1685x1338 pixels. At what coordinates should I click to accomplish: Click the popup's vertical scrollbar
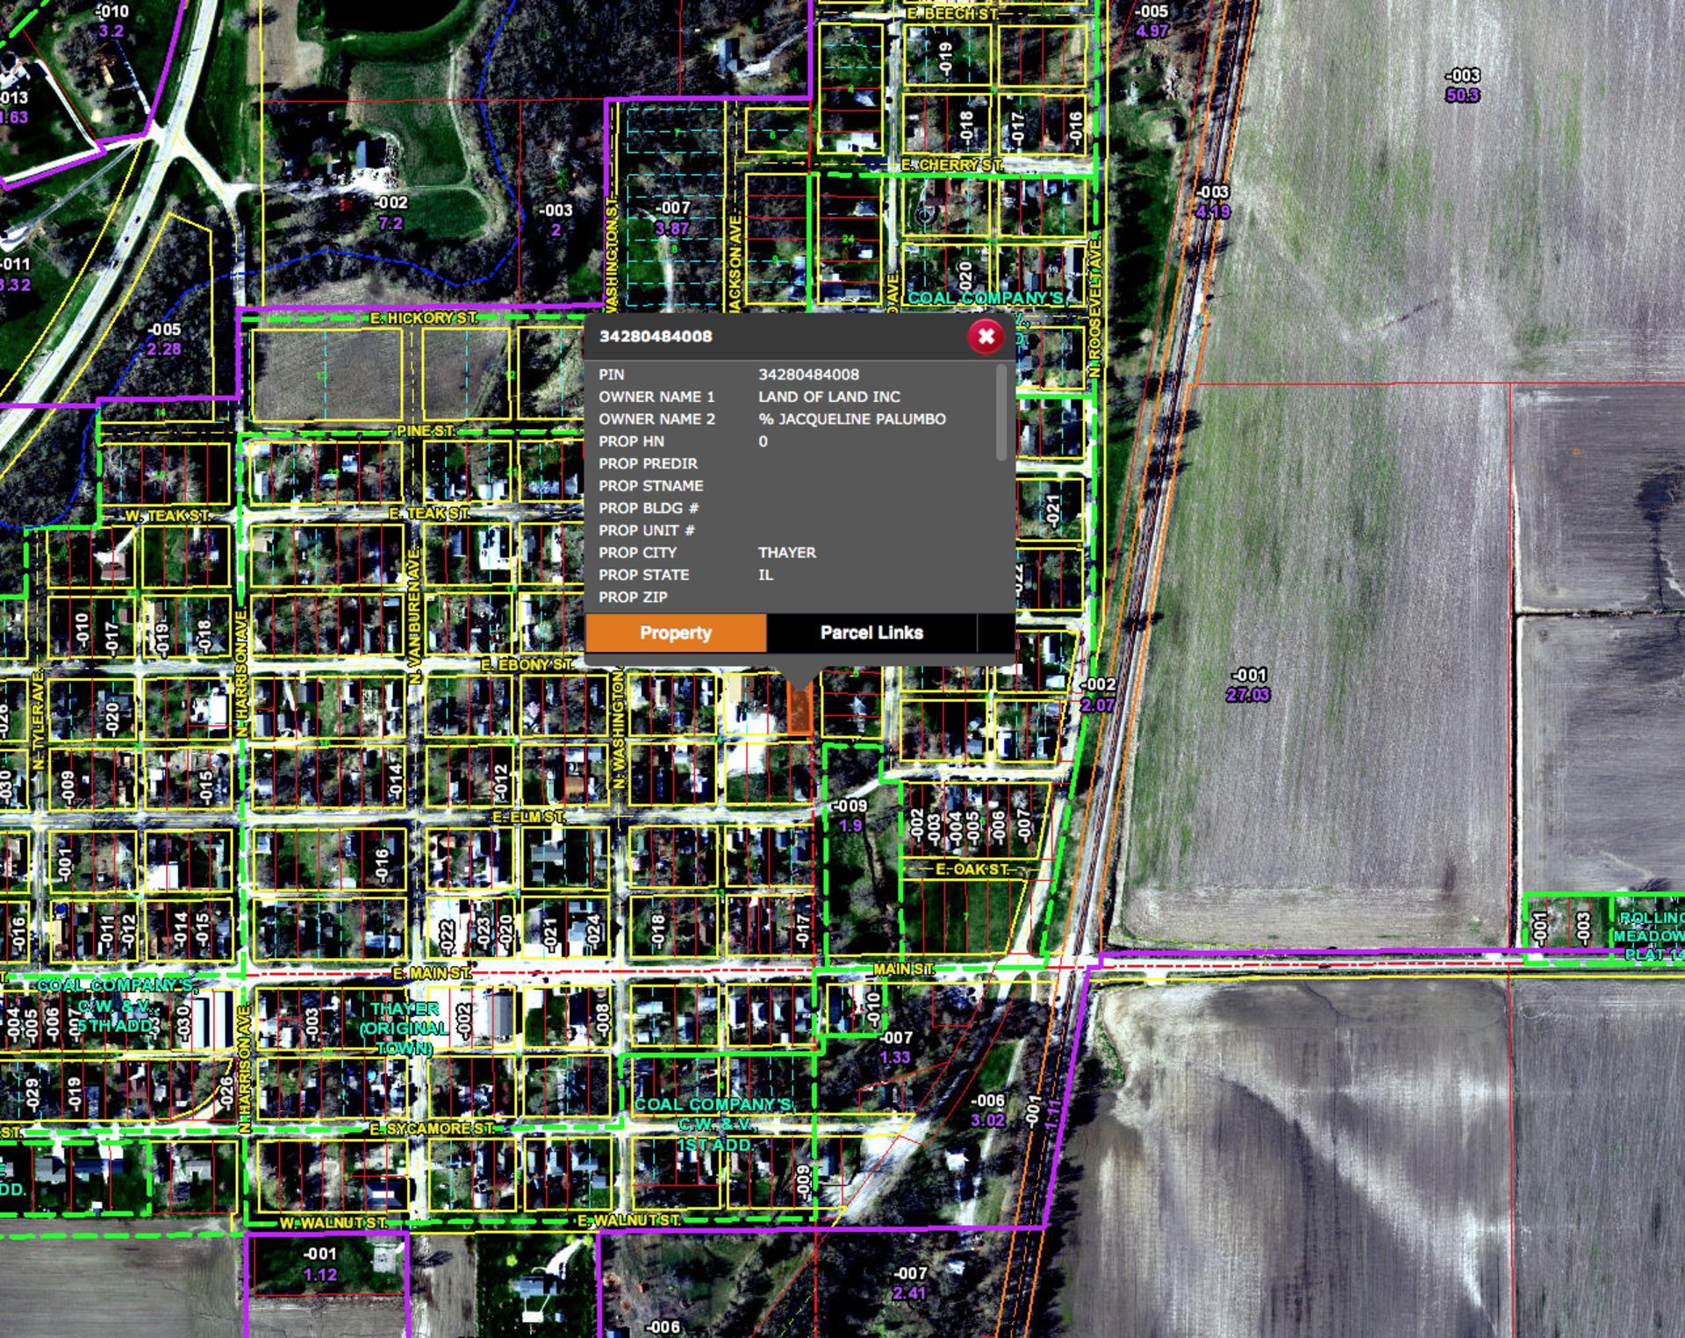pos(1001,412)
